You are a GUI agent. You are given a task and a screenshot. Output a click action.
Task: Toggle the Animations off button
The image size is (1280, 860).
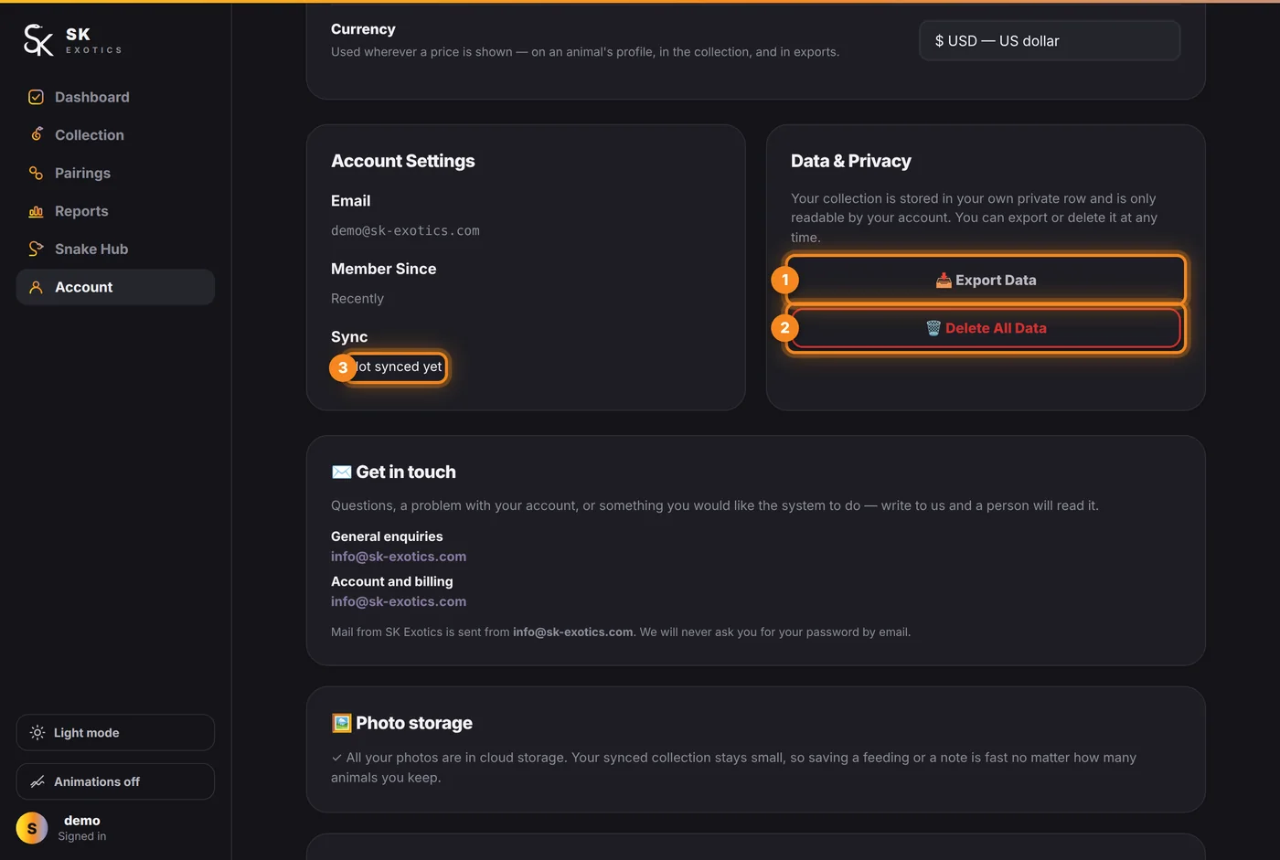(x=115, y=781)
